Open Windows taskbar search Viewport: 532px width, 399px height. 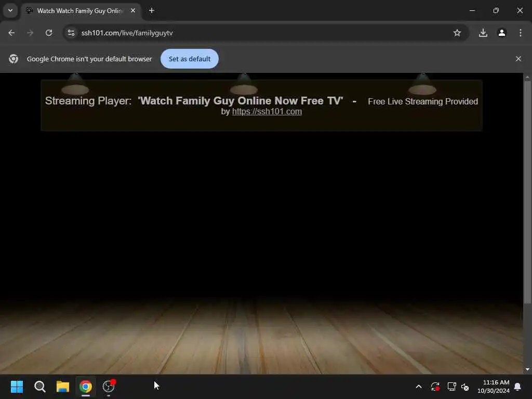[39, 387]
